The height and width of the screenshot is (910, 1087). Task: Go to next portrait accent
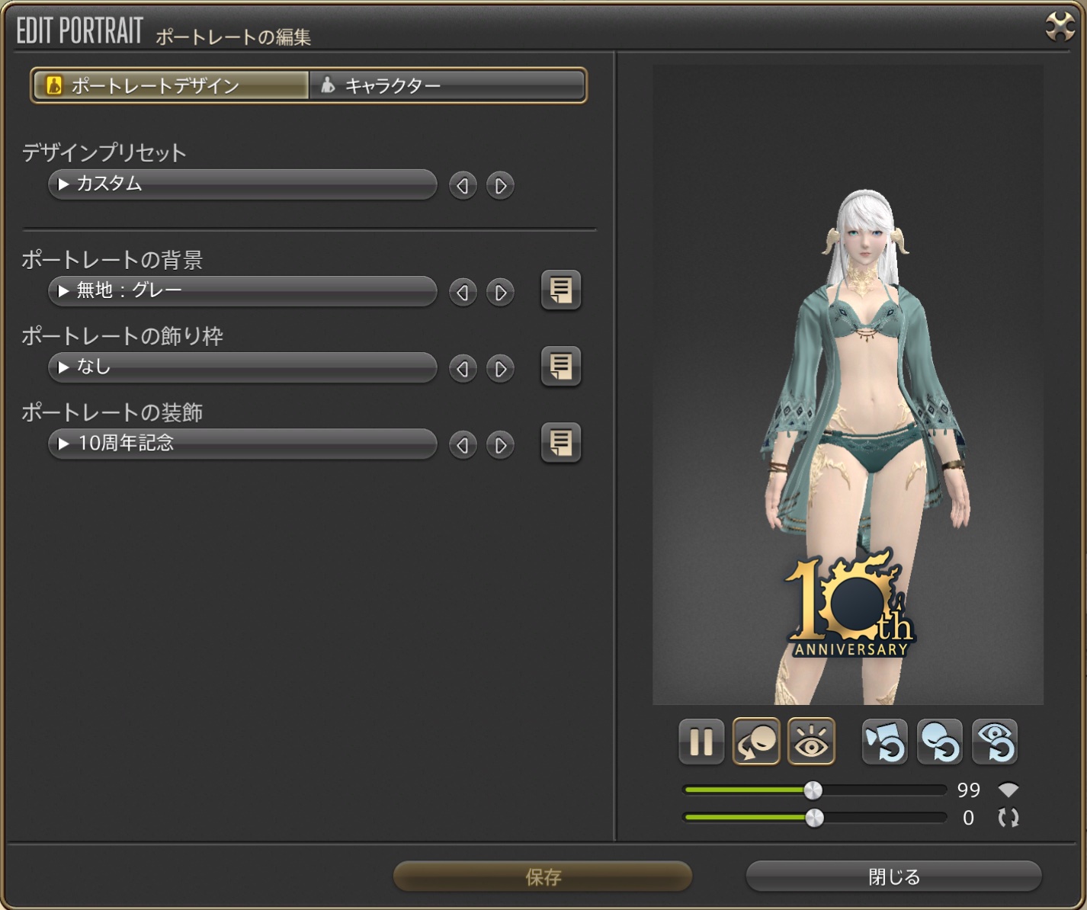click(500, 445)
